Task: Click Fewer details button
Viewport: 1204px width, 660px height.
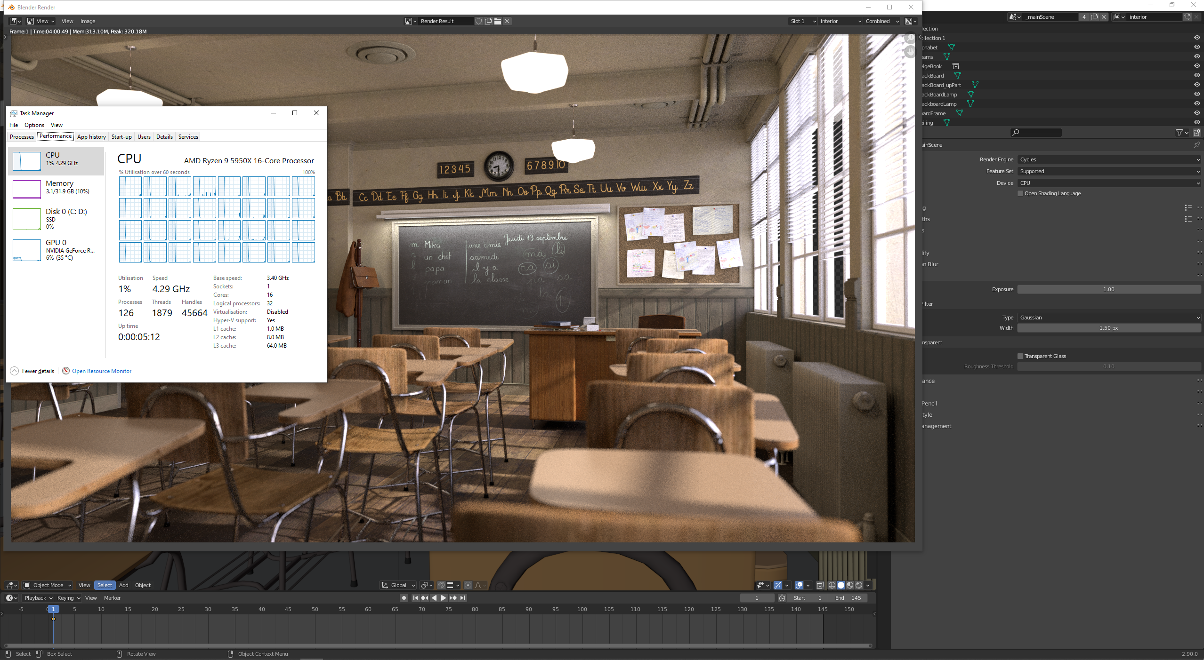Action: 38,371
